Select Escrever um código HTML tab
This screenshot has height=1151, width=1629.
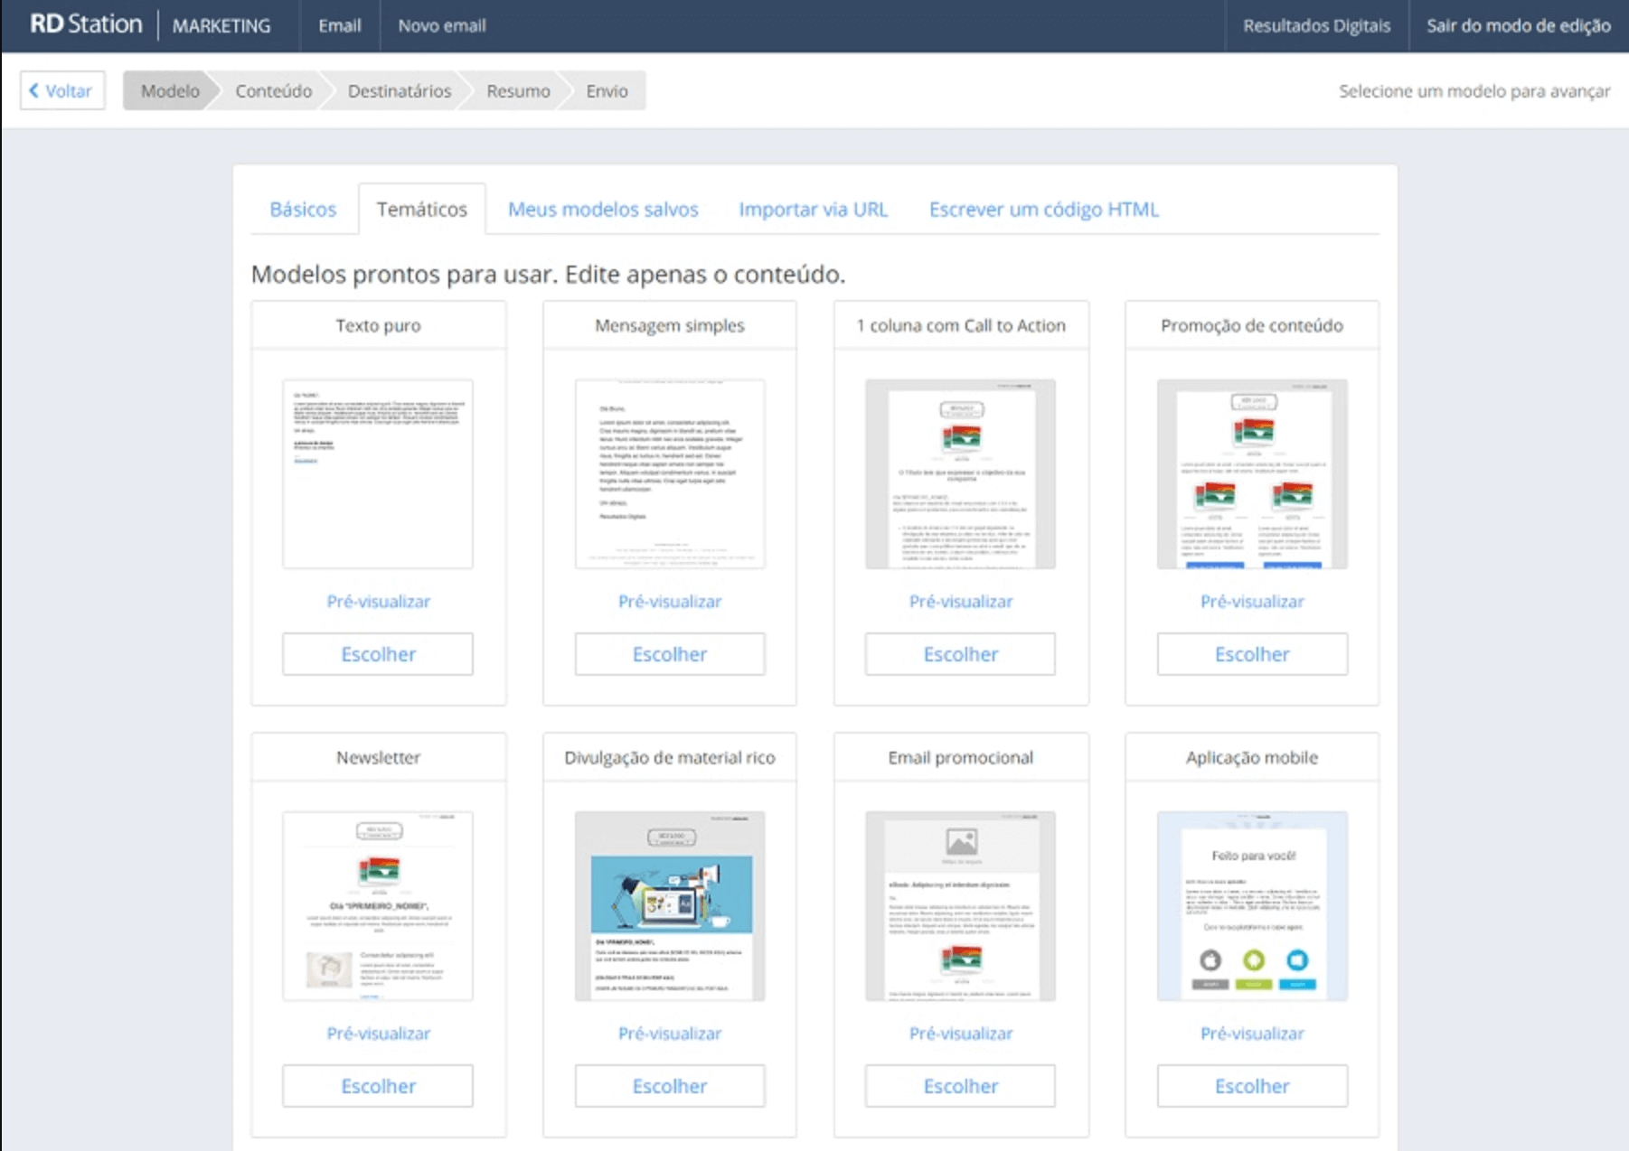[x=1043, y=210]
